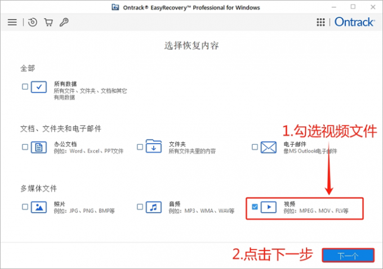Check the 办公文档 checkbox
383x269 pixels.
click(x=25, y=147)
